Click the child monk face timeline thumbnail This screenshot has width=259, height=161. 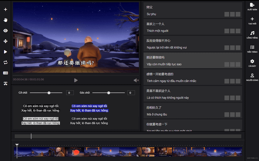[146, 152]
